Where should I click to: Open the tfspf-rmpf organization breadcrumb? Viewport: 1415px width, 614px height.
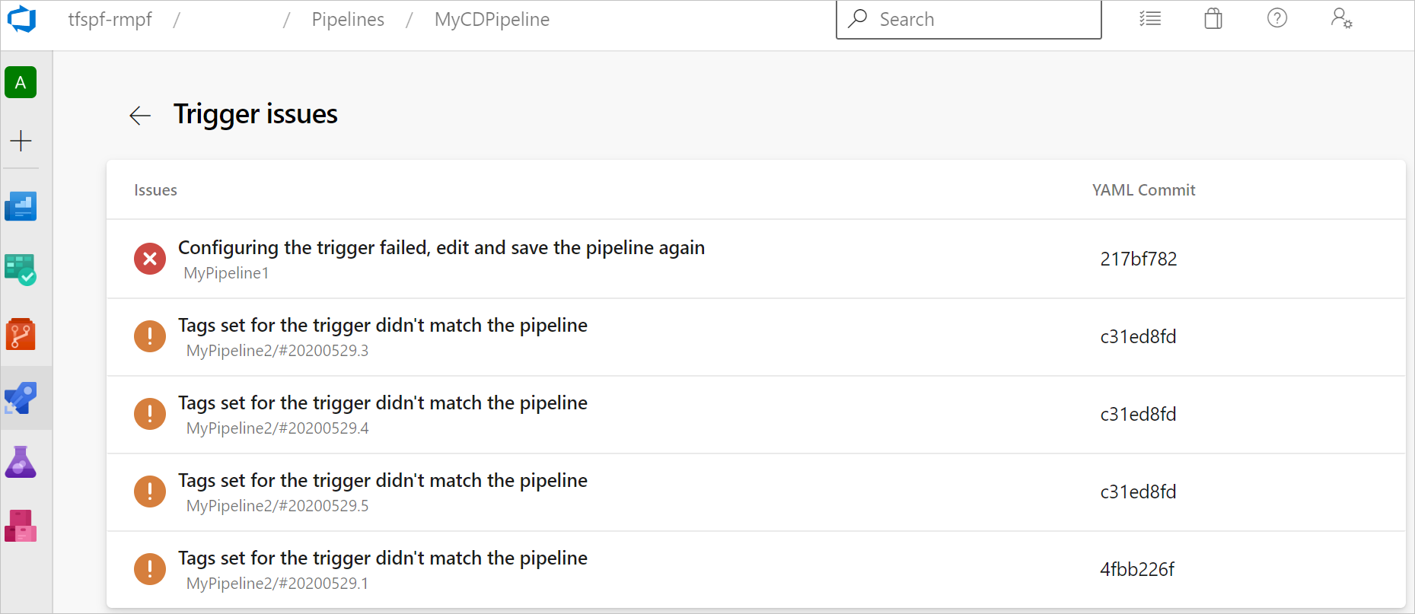click(110, 20)
